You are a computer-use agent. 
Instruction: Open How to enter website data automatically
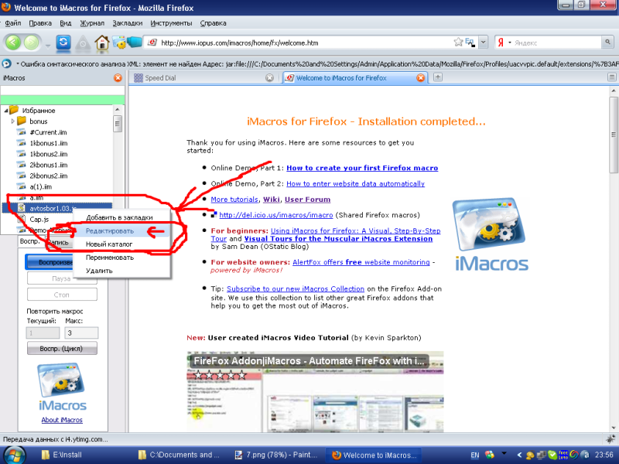click(355, 183)
